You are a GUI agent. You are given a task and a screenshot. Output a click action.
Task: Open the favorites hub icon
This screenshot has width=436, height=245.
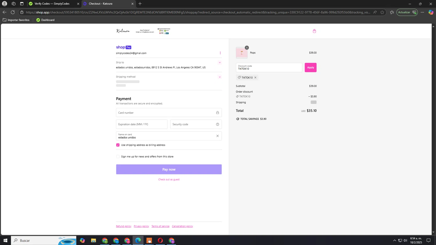click(392, 12)
